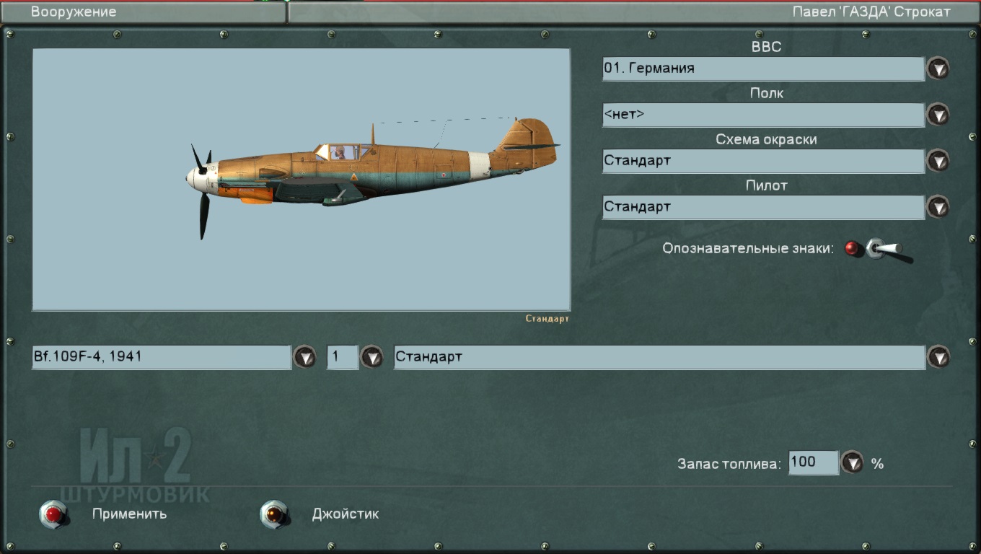The image size is (981, 554).
Task: Click the Применить text label
Action: [x=130, y=514]
